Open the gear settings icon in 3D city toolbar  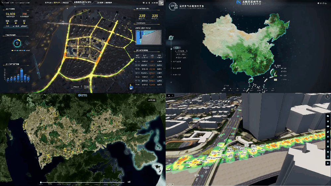pyautogui.click(x=328, y=152)
